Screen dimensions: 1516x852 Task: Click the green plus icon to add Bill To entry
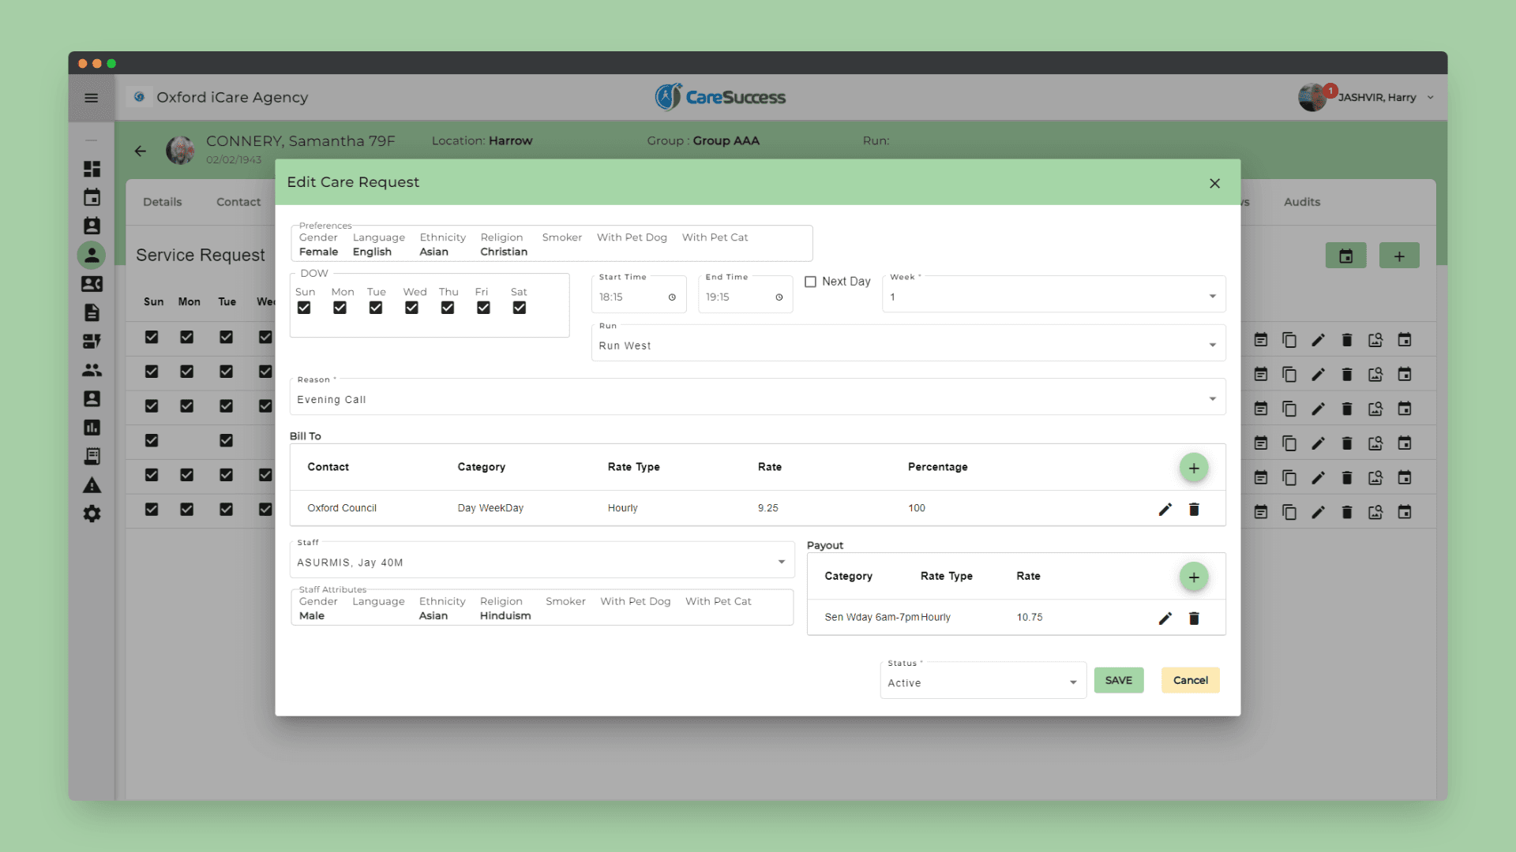pos(1195,467)
